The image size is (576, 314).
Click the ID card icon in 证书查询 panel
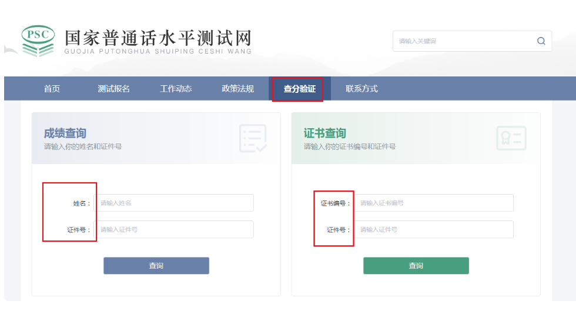coord(511,138)
